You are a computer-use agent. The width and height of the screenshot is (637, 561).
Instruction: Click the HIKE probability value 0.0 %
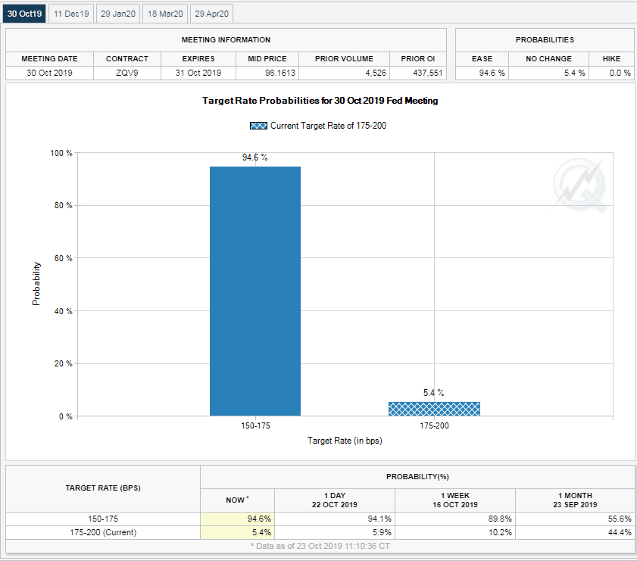tap(611, 73)
